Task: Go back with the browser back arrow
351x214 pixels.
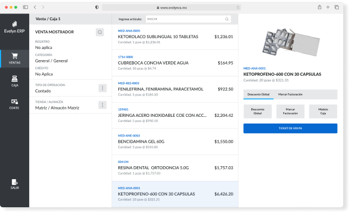Action: (x=35, y=7)
